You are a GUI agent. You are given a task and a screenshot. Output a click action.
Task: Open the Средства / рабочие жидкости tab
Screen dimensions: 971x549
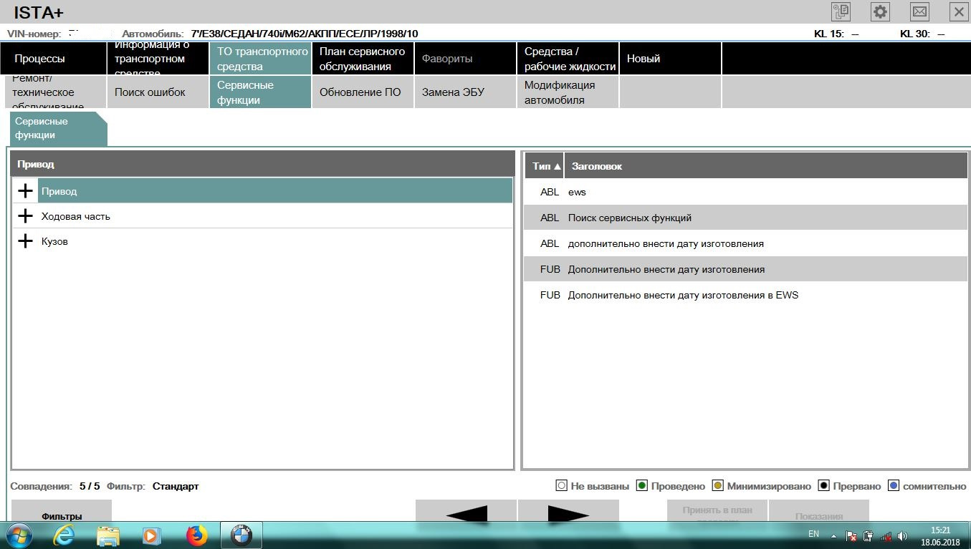coord(568,59)
